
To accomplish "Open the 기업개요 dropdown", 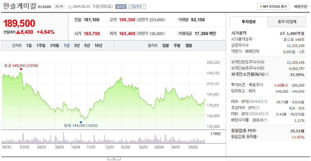I will (x=137, y=6).
